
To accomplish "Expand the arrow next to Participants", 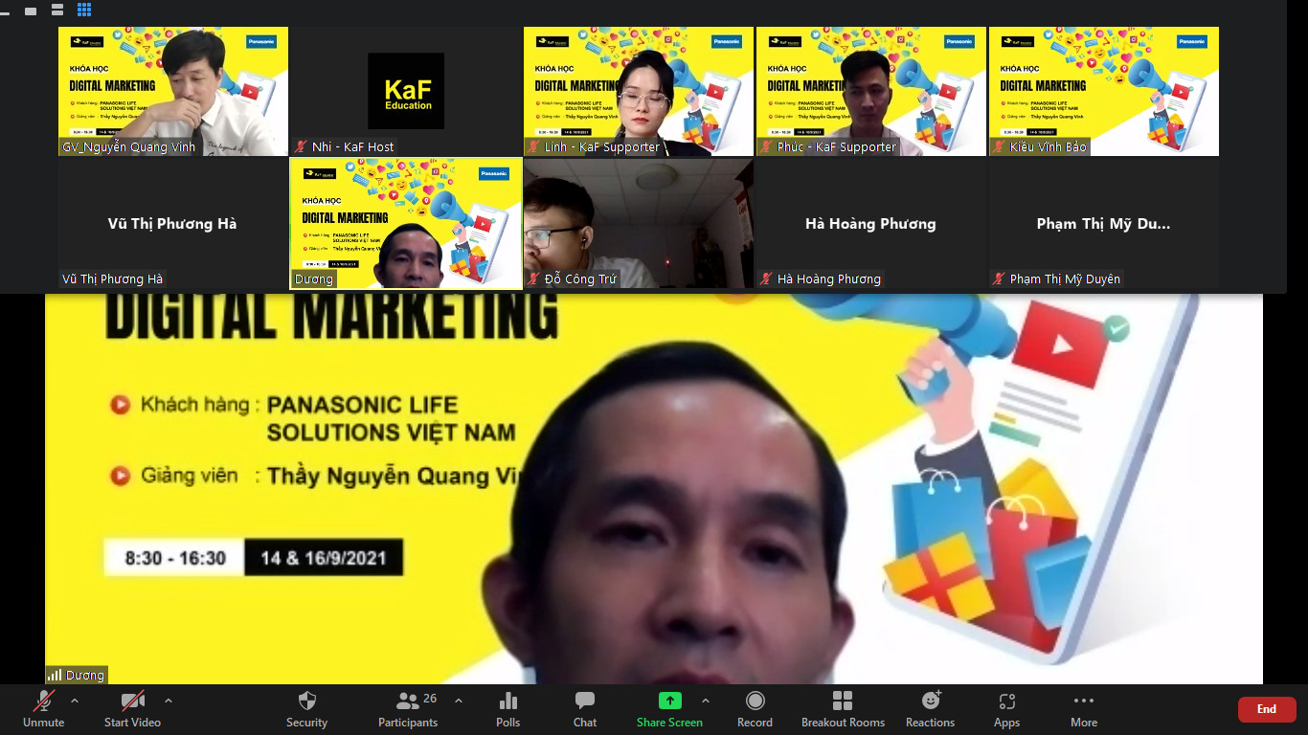I will point(459,701).
